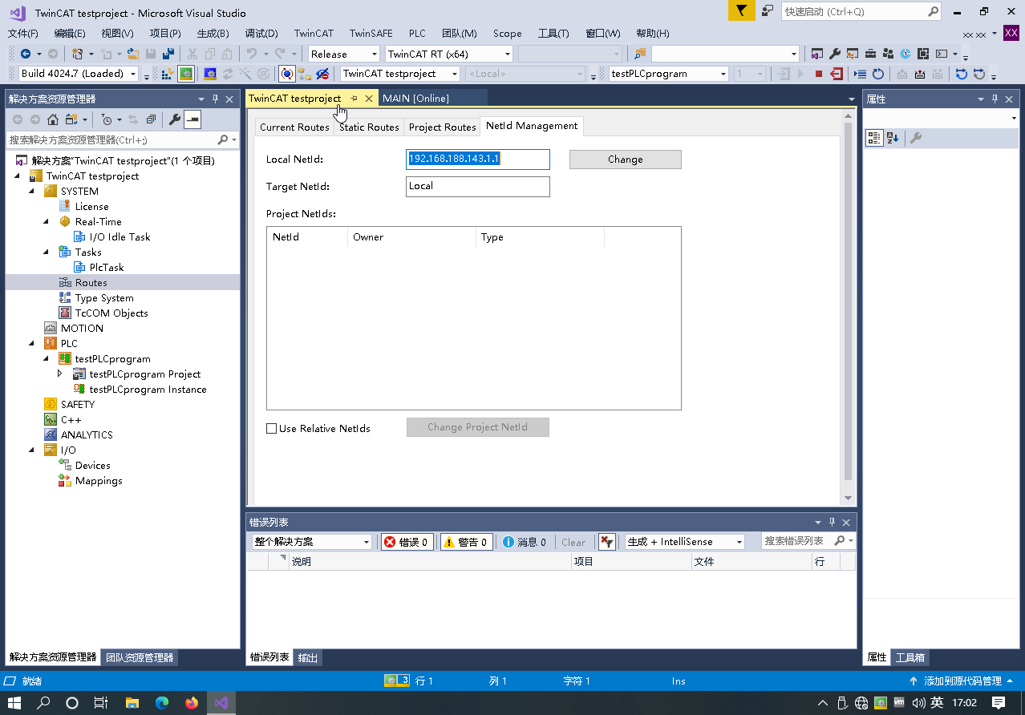The height and width of the screenshot is (715, 1025).
Task: Toggle the Errors 0 filter button
Action: [x=407, y=542]
